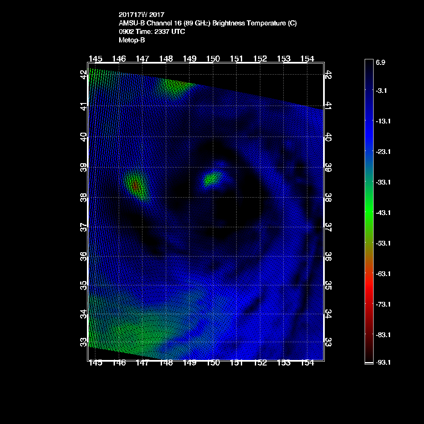Click latitude label "36" on the left axis

pos(84,257)
